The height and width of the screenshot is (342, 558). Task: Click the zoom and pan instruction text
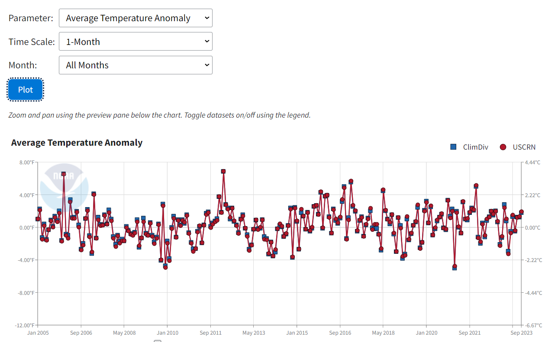click(159, 115)
